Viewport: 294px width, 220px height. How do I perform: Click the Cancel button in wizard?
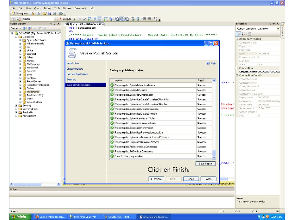pyautogui.click(x=208, y=179)
